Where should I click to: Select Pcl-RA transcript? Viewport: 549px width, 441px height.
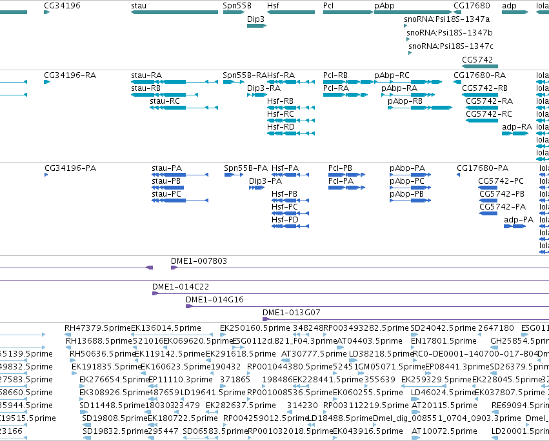(x=345, y=95)
